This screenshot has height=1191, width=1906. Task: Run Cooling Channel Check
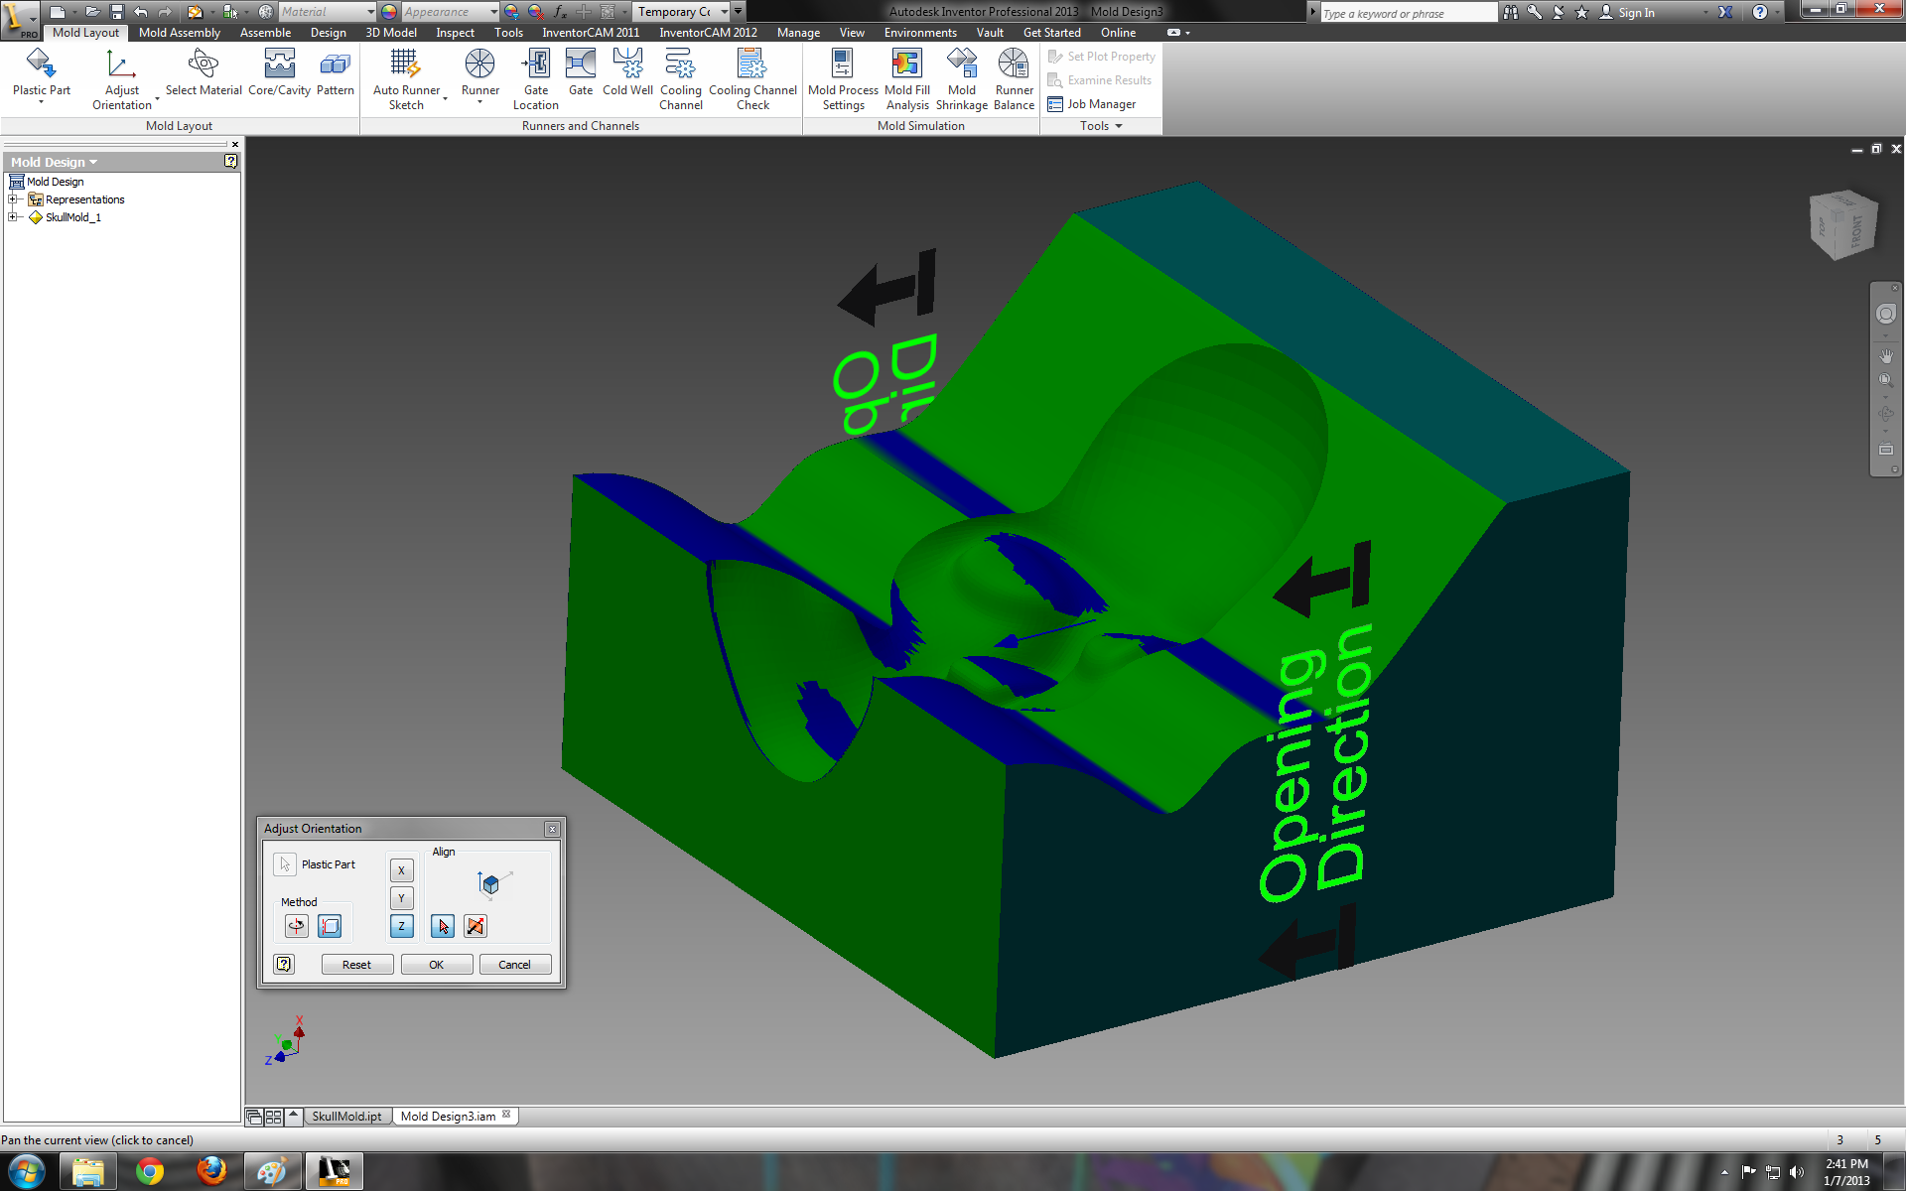(752, 78)
